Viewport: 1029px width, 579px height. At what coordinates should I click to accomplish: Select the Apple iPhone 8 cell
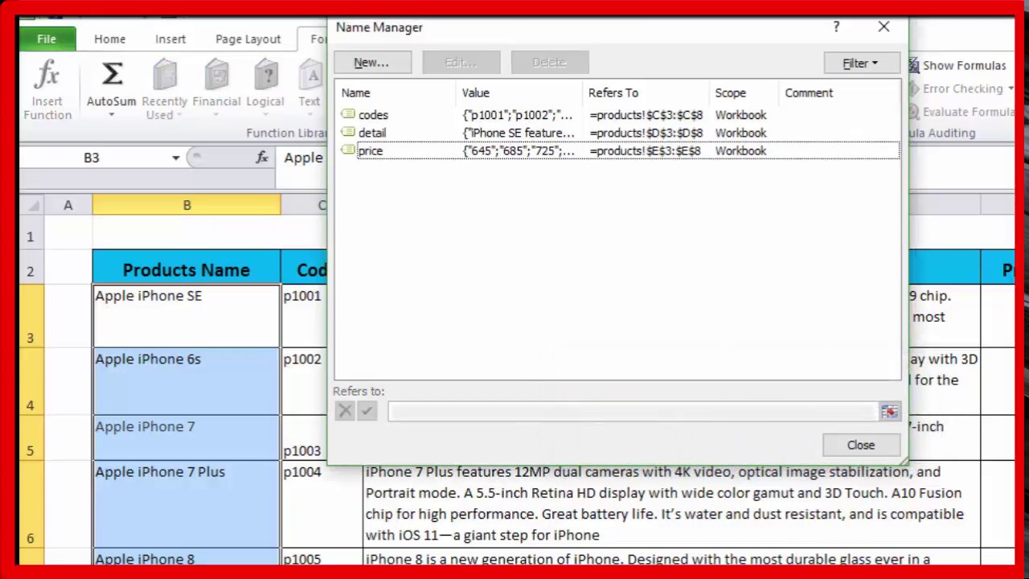point(187,558)
